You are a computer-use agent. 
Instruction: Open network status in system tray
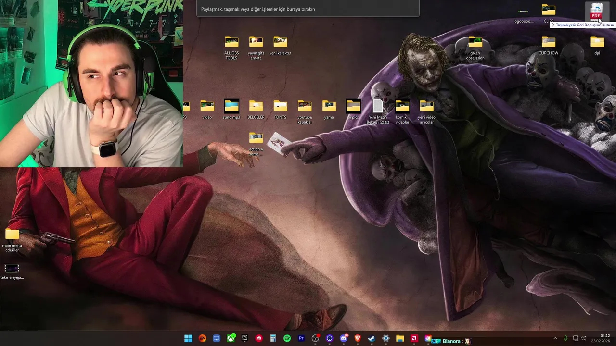click(x=576, y=338)
